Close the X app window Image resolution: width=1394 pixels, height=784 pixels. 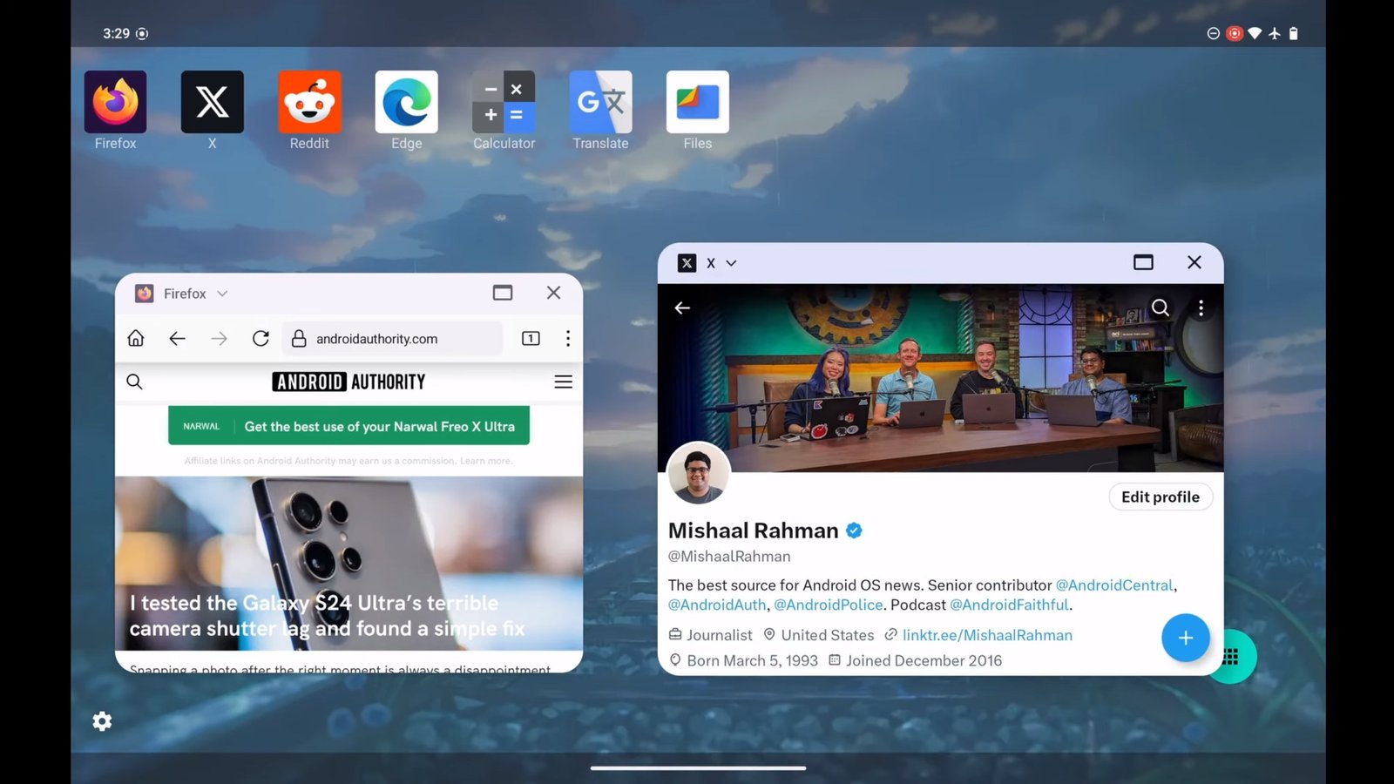point(1194,262)
